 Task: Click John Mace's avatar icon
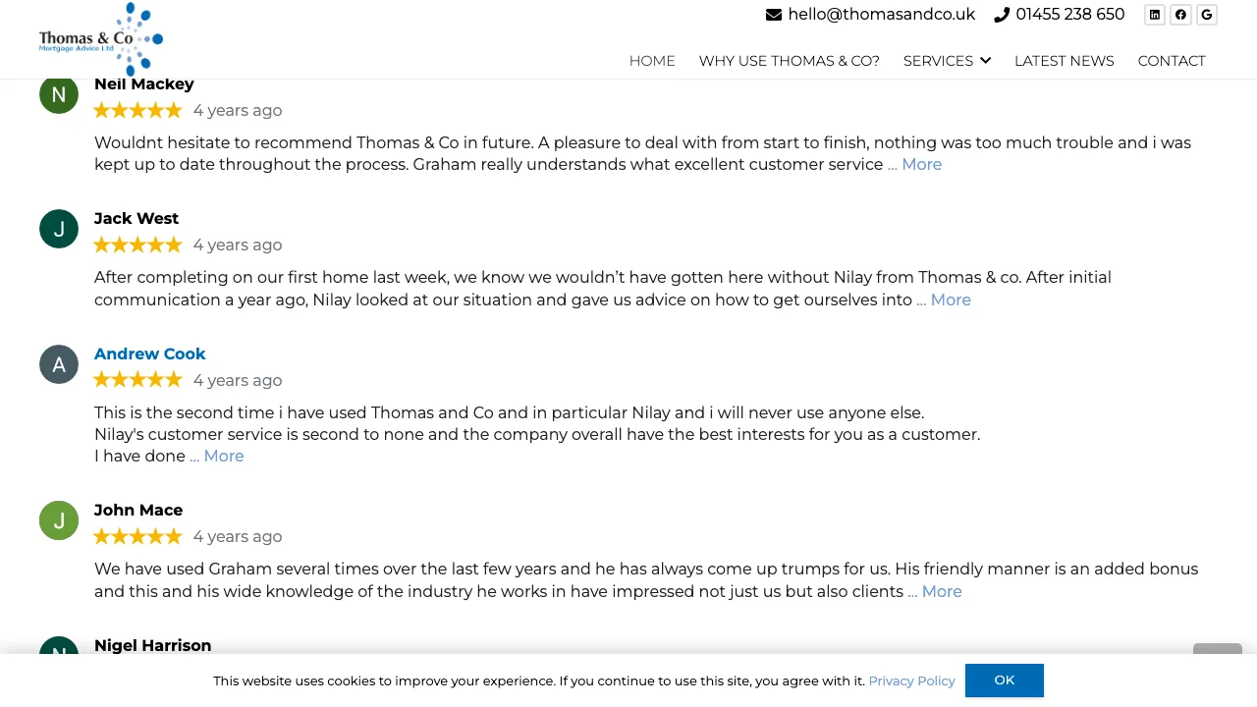[x=58, y=520]
